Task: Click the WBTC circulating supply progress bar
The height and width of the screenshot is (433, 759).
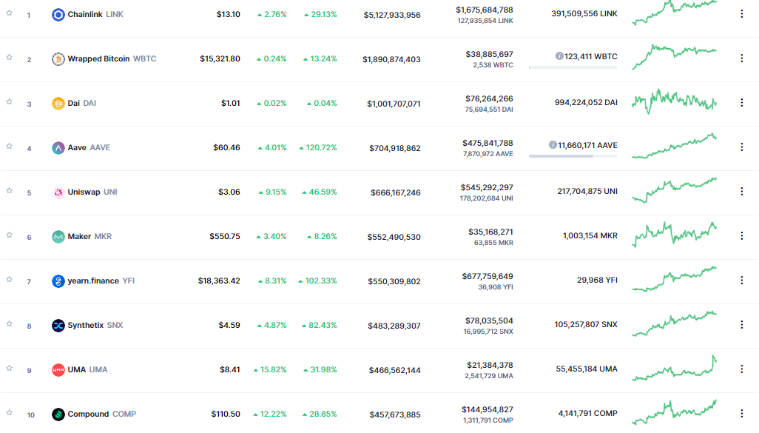Action: [573, 67]
